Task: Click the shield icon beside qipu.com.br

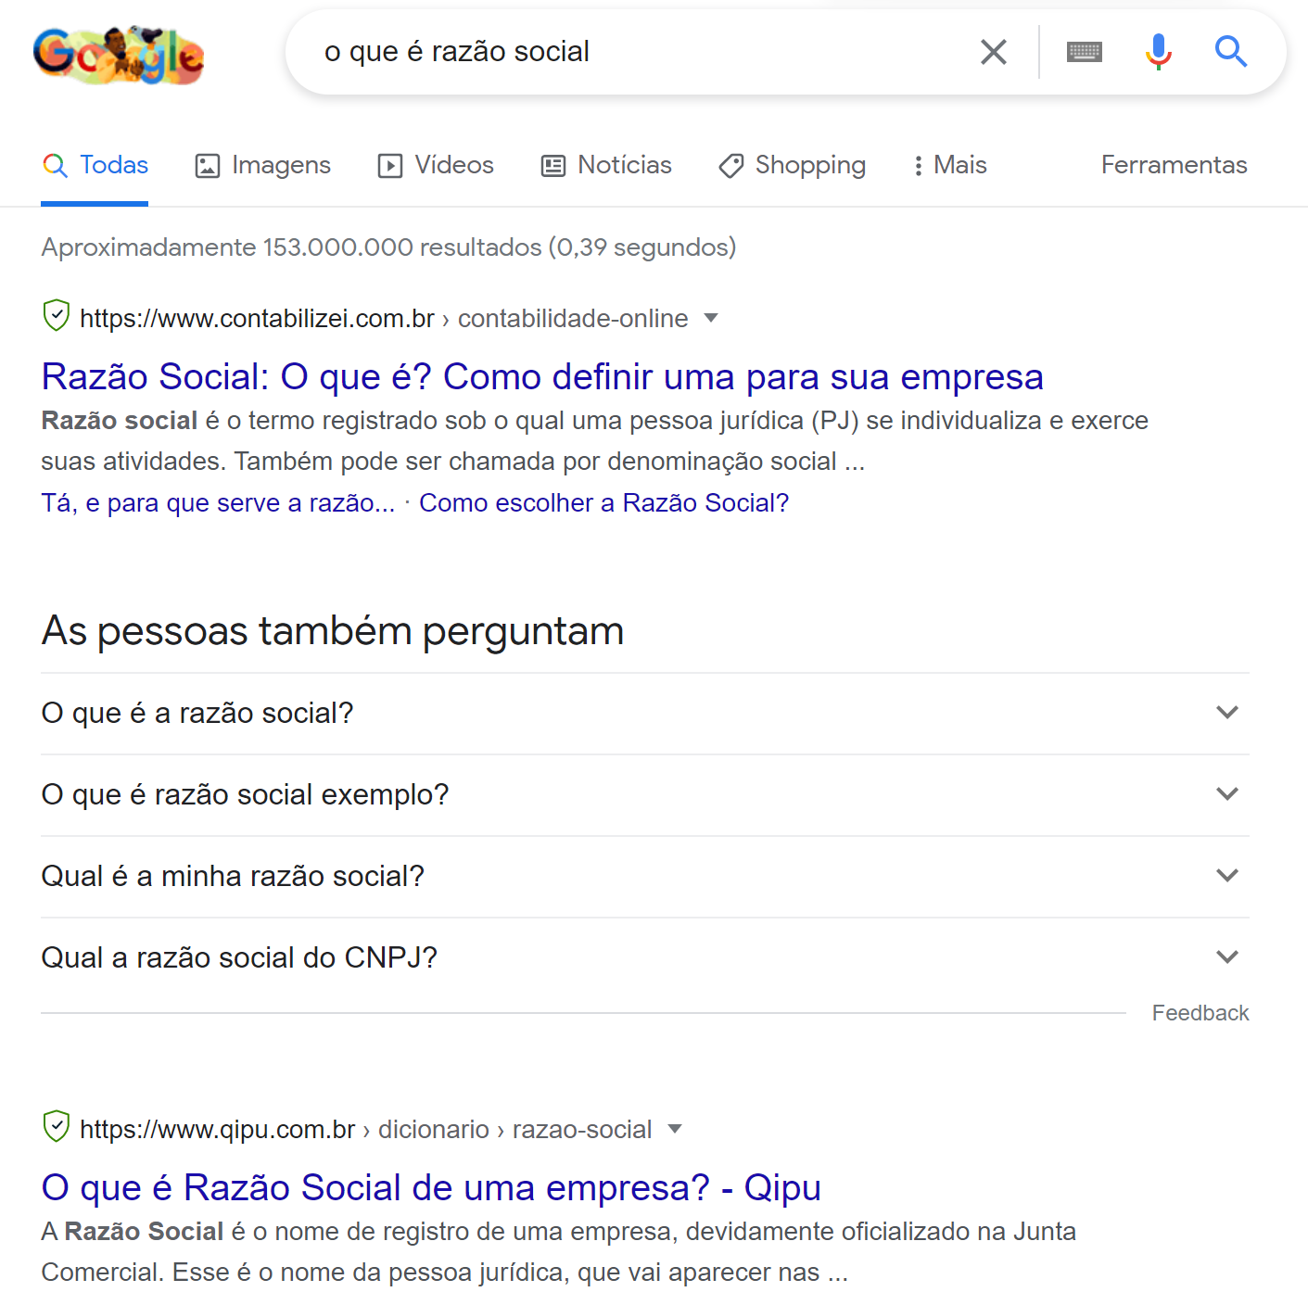Action: coord(56,1128)
